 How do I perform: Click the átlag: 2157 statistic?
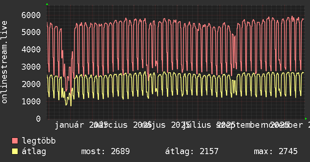click(191, 152)
